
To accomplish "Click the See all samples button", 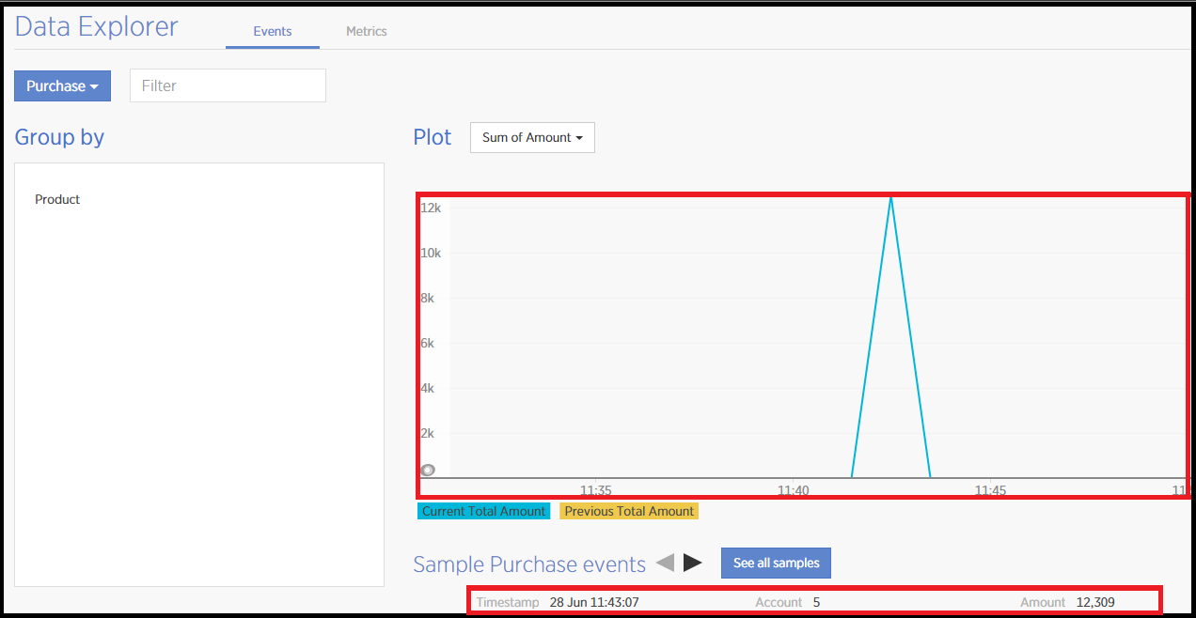I will coord(776,562).
